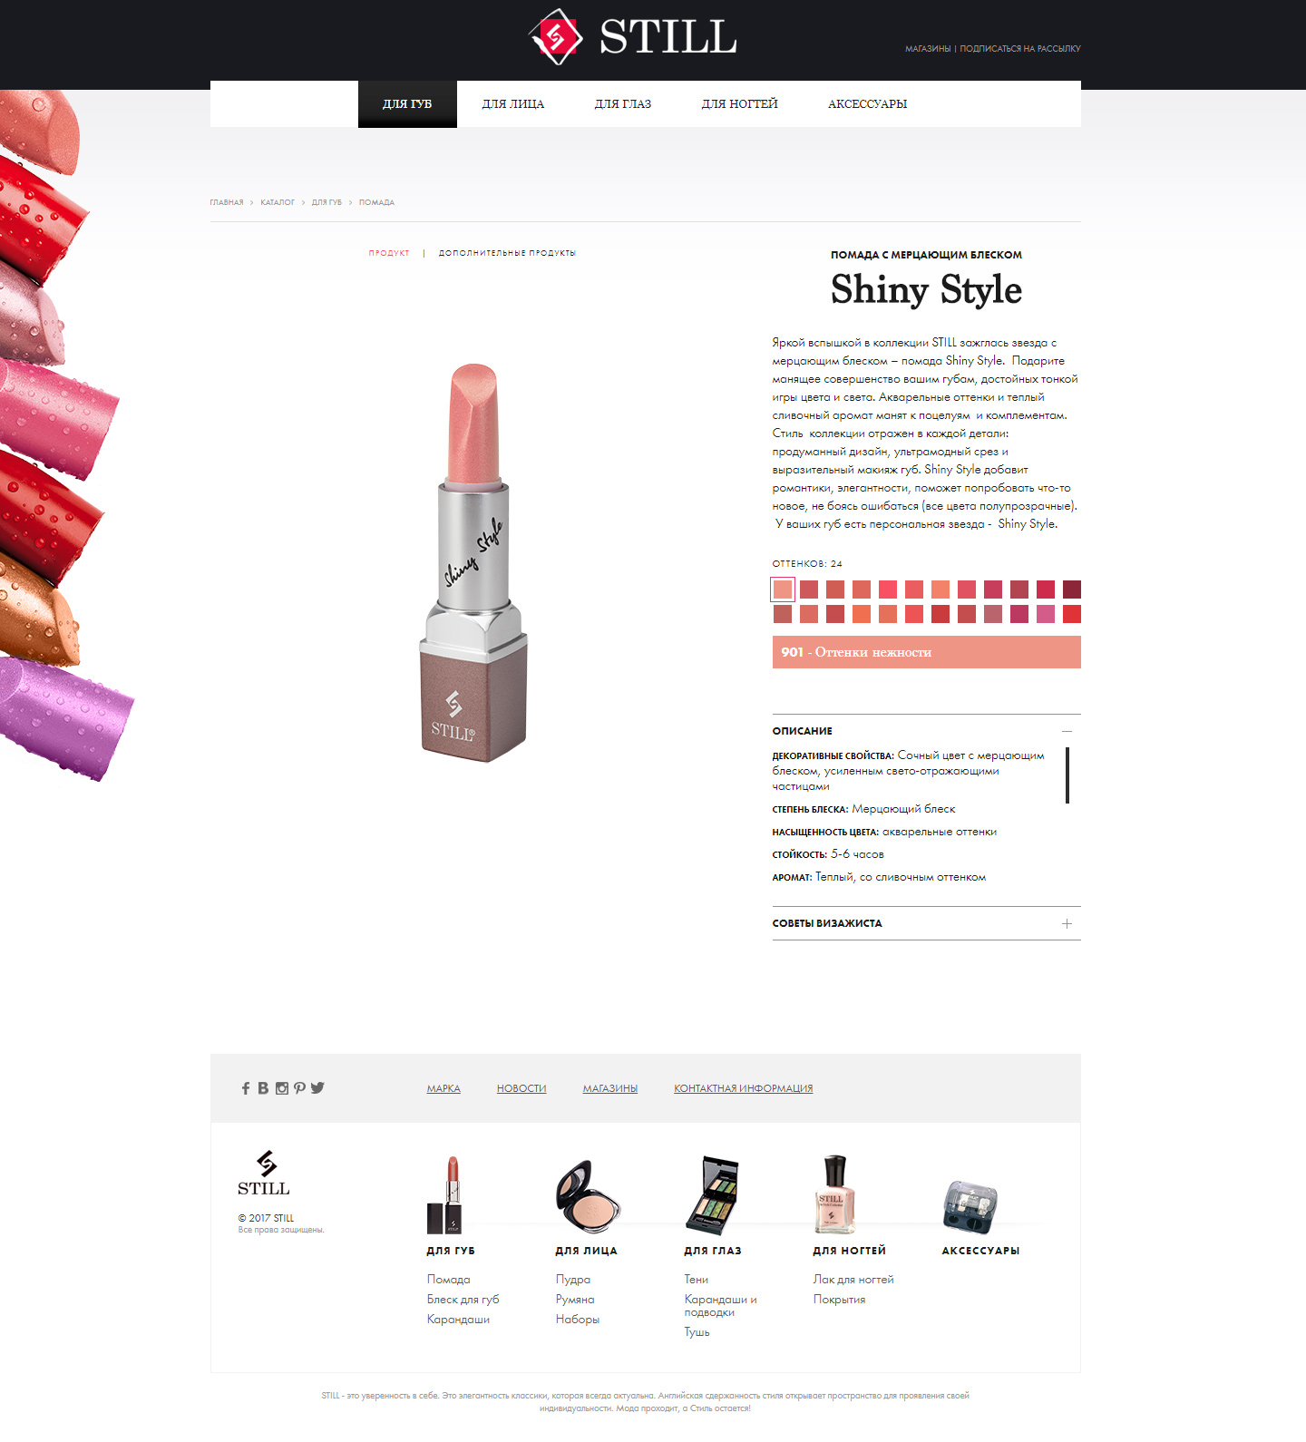This screenshot has width=1306, height=1442.
Task: Open the VKontakte social icon in footer
Action: (263, 1088)
